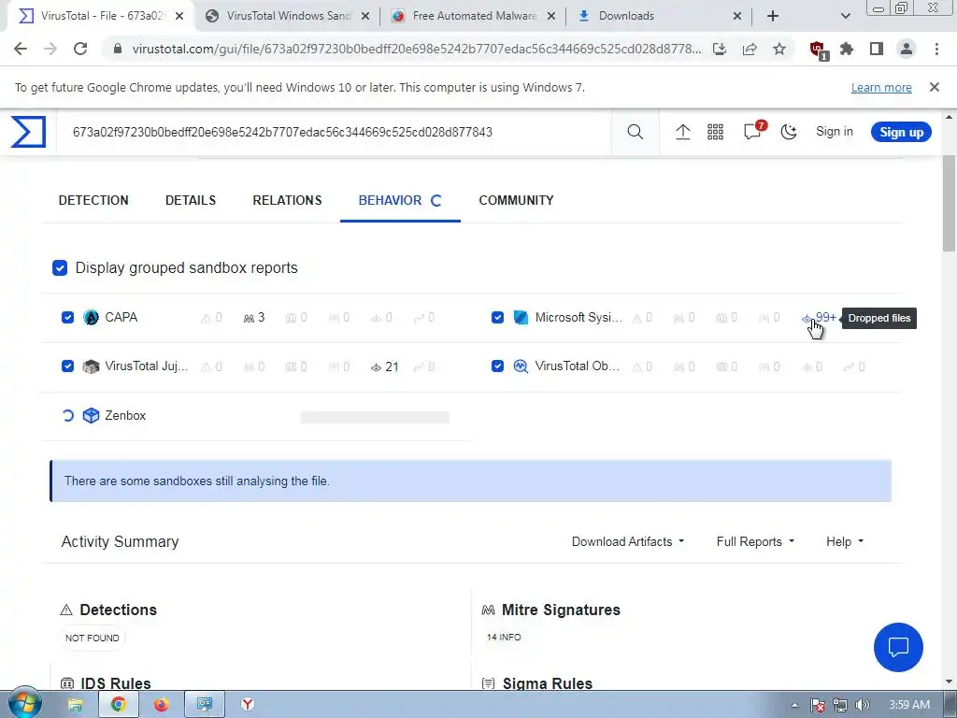
Task: Open the blue chat bubble widget
Action: click(x=898, y=647)
